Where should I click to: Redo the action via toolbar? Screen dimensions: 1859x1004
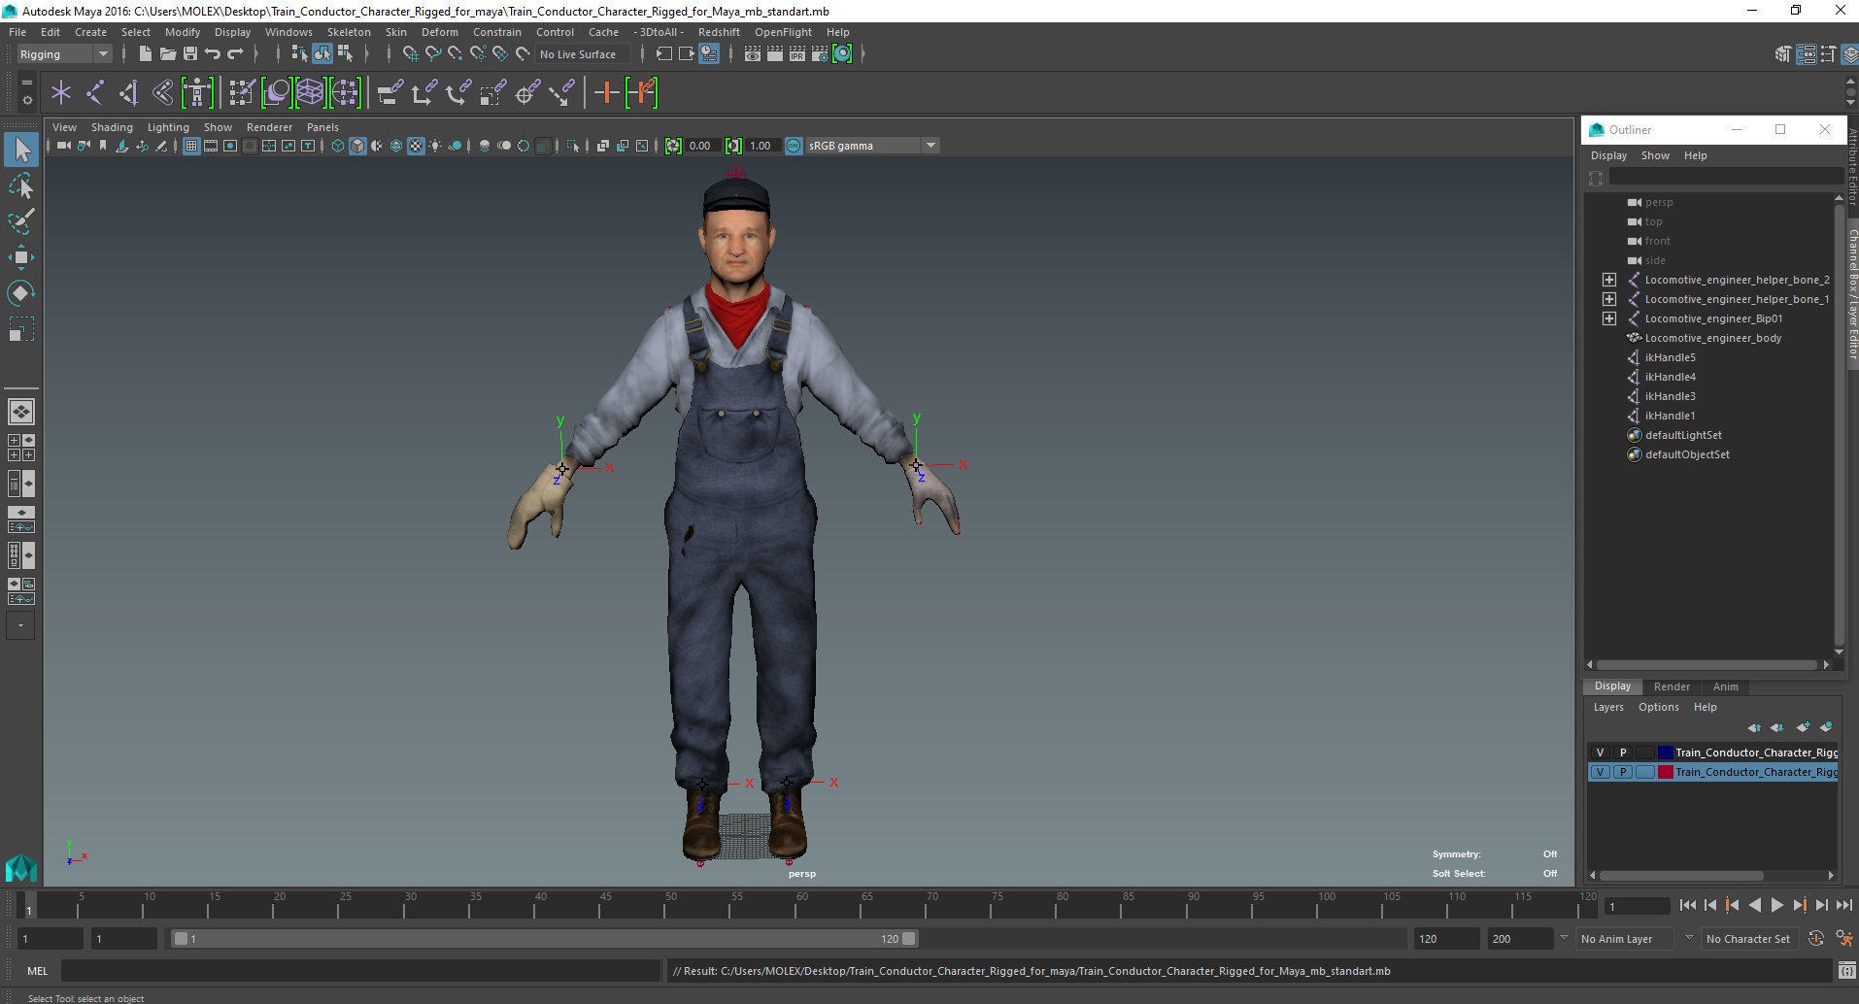point(235,54)
